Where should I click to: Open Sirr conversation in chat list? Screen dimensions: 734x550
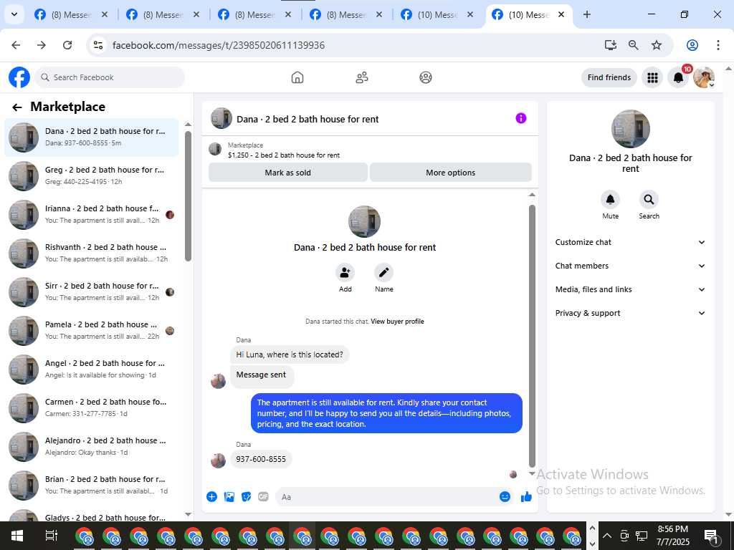point(91,292)
